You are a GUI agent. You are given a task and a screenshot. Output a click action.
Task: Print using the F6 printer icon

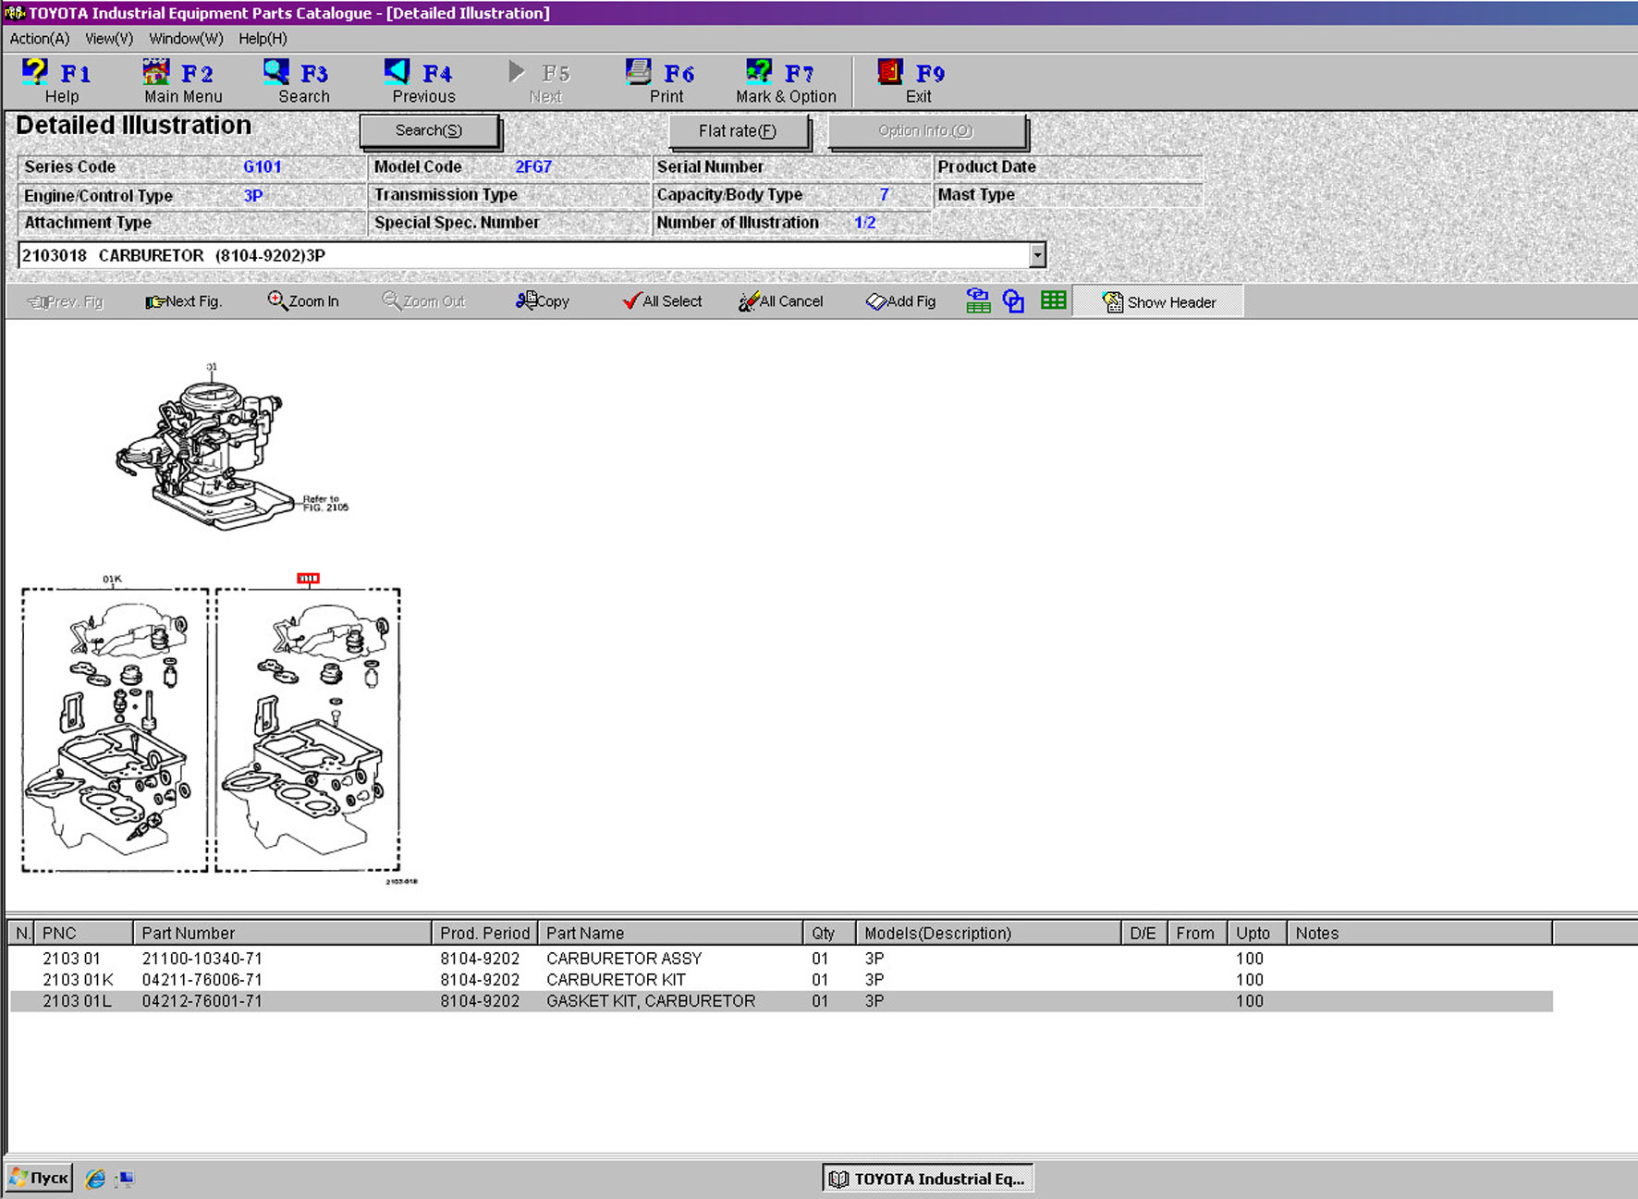tap(639, 73)
